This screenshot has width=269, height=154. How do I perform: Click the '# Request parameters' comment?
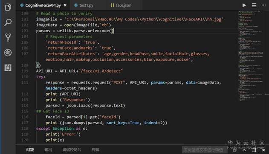tap(69, 36)
